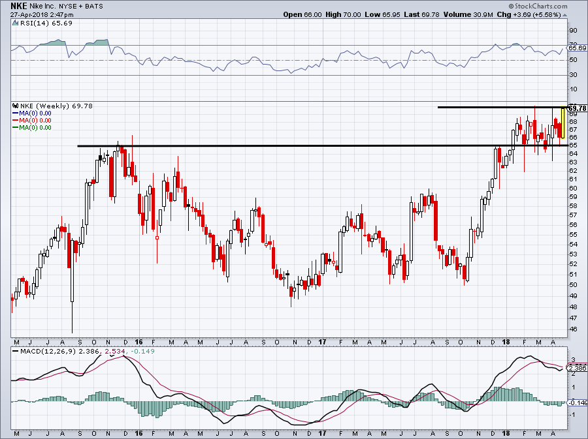Click the -0.149 tag on MACD right axis
588x439 pixels.
(x=578, y=402)
